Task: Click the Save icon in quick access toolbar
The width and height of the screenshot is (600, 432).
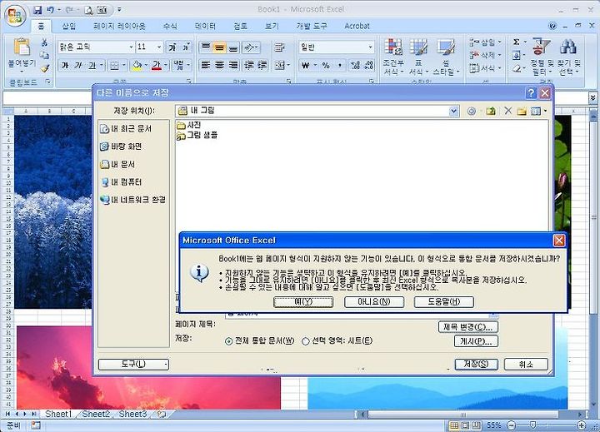Action: pos(37,10)
